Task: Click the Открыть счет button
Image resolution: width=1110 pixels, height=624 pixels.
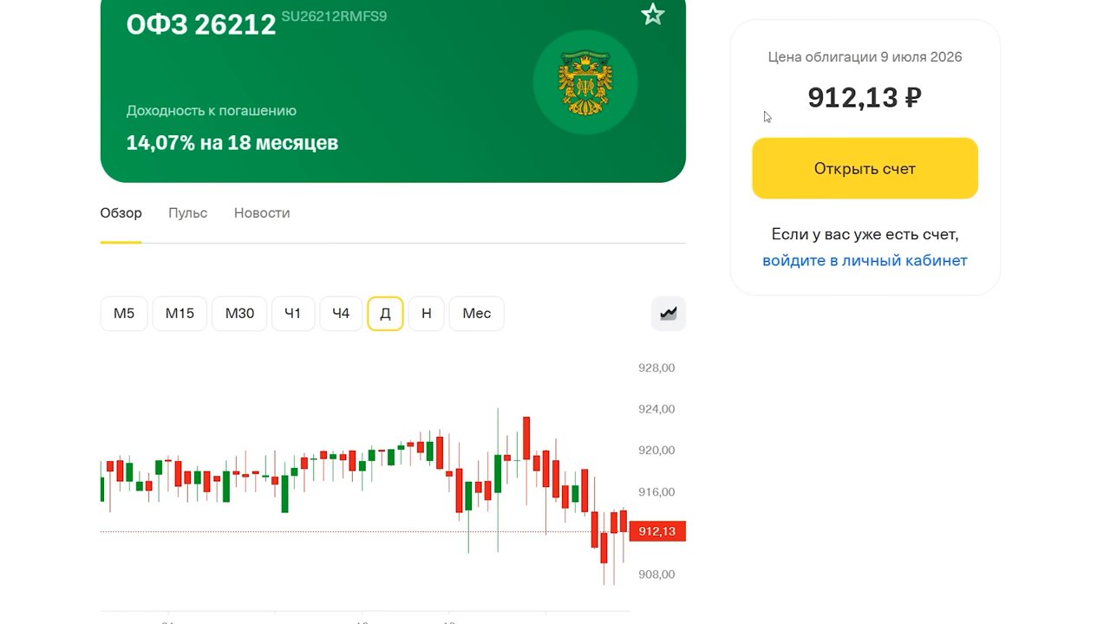Action: [x=865, y=168]
